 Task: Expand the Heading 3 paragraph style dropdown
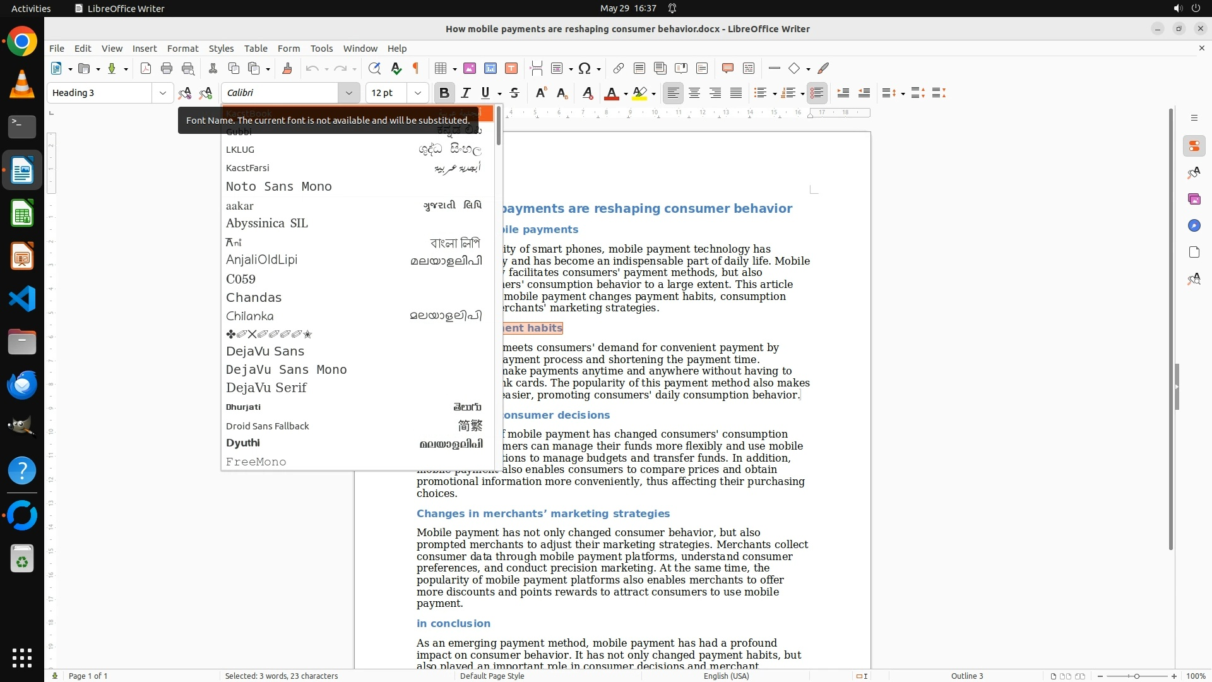coord(163,93)
